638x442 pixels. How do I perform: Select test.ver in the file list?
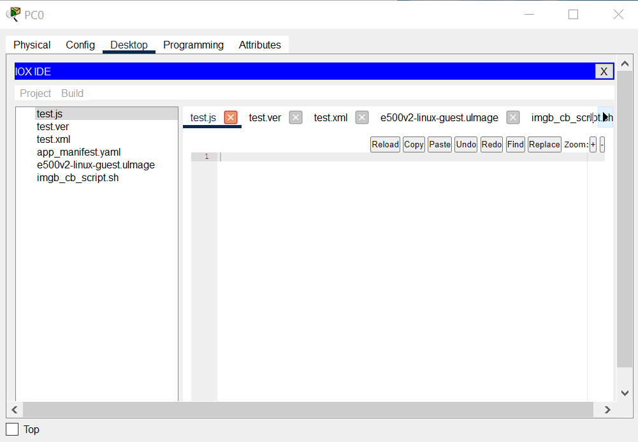pyautogui.click(x=52, y=126)
